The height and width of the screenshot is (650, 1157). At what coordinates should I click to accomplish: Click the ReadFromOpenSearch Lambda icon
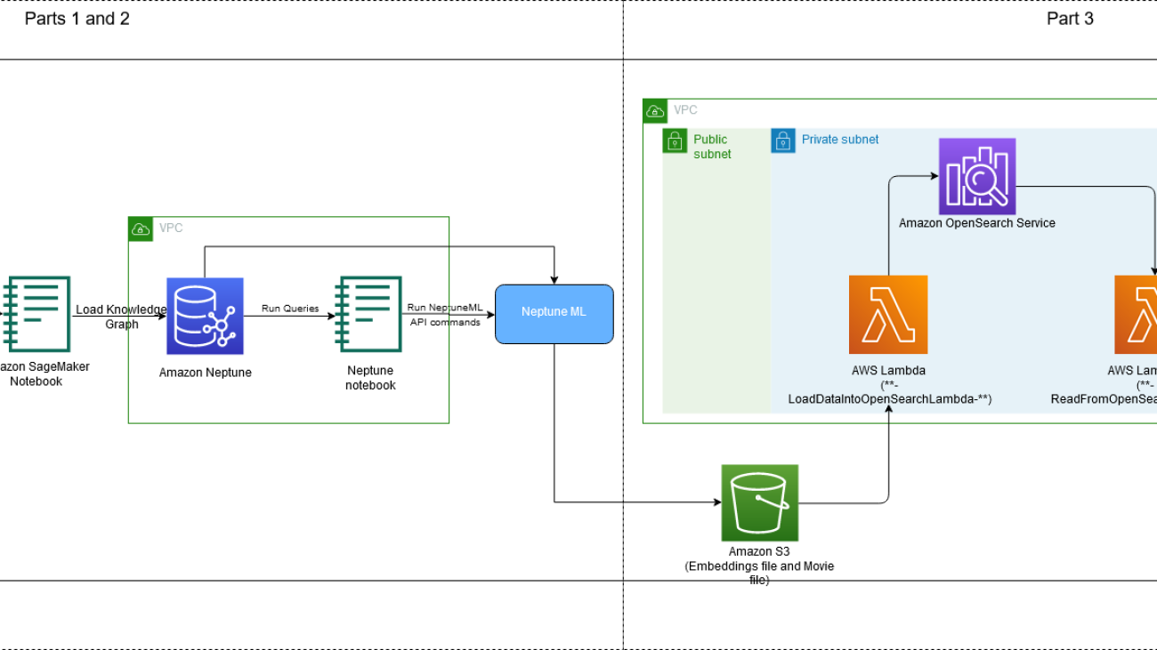point(1136,315)
